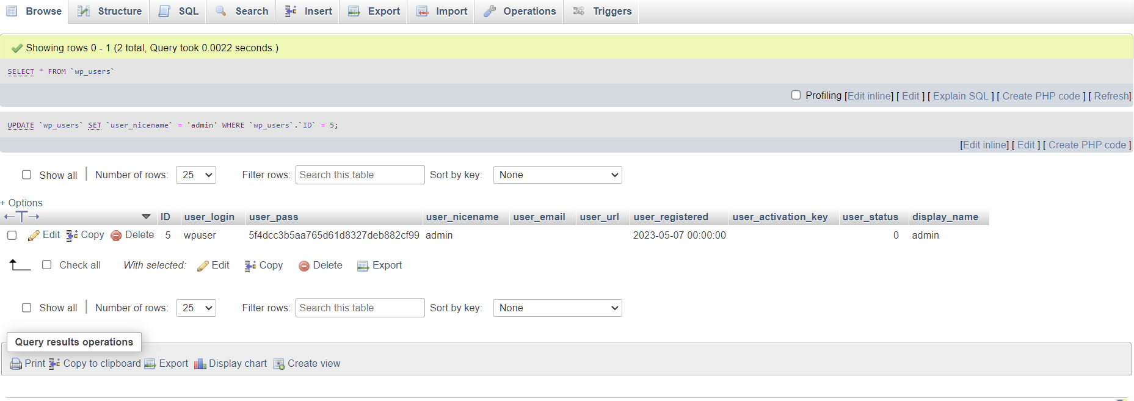The width and height of the screenshot is (1134, 401).
Task: Click the Copy to clipboard icon
Action: pyautogui.click(x=54, y=364)
